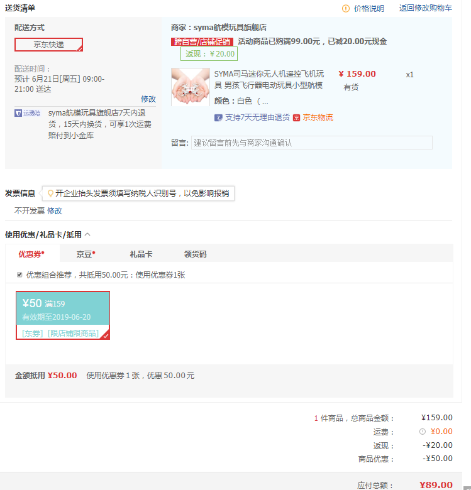Viewport: 471px width, 490px height.
Task: Toggle the 优惠组合推荐 checkbox
Action: pos(19,275)
